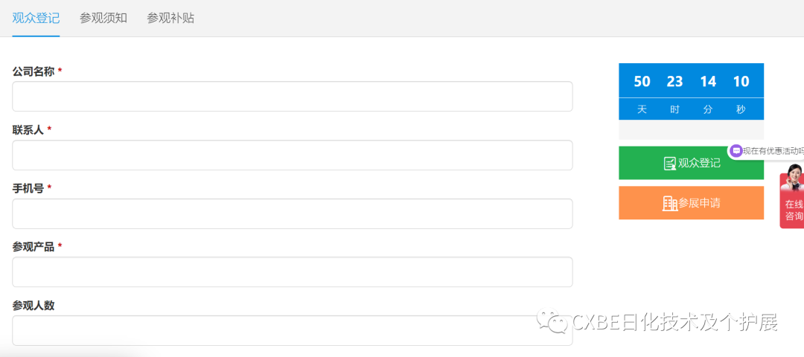Click the purple chat bubble icon
804x357 pixels.
pyautogui.click(x=736, y=150)
